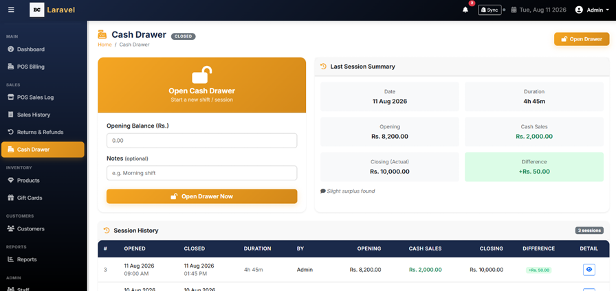The width and height of the screenshot is (616, 291).
Task: Click the Products gem icon
Action: coord(10,181)
